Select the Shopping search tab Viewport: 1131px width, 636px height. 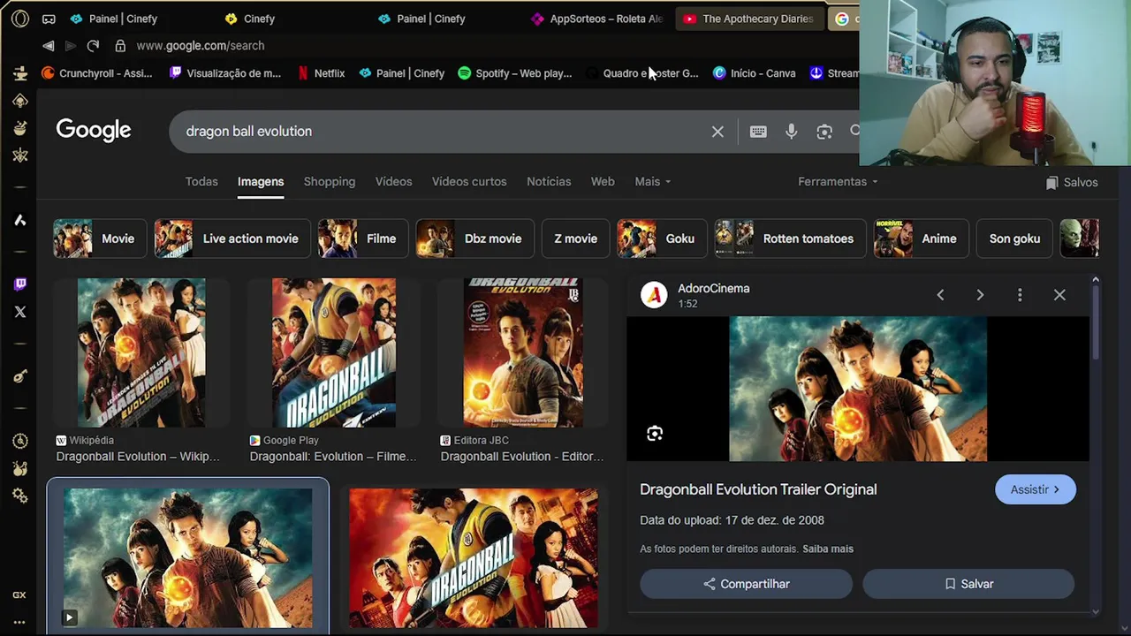330,181
